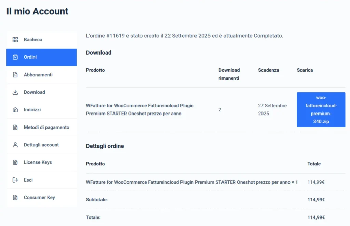350x226 pixels.
Task: Open the Consumer Key sidebar entry
Action: 41,197
